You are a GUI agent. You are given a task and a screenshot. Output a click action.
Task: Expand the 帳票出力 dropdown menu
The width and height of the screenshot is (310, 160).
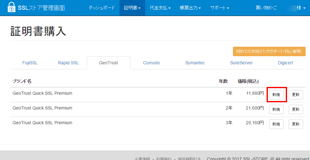click(191, 8)
